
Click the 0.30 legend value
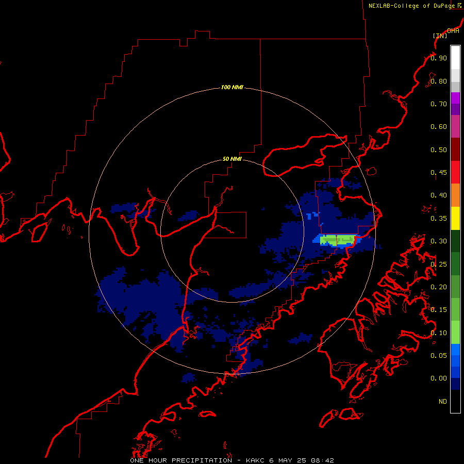click(x=439, y=241)
